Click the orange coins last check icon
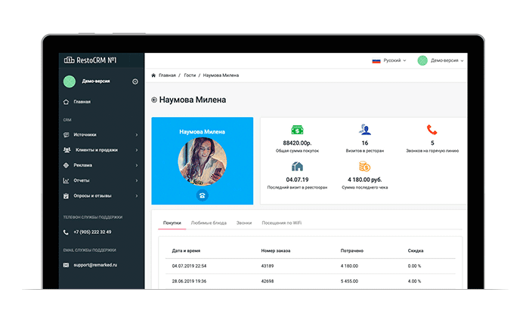Viewport: 529px width, 323px height. coord(364,166)
